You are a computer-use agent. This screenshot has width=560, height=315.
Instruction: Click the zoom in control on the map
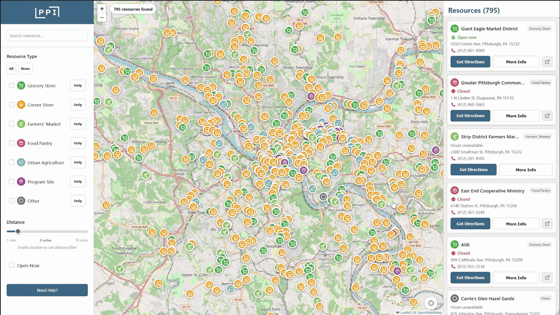[102, 9]
